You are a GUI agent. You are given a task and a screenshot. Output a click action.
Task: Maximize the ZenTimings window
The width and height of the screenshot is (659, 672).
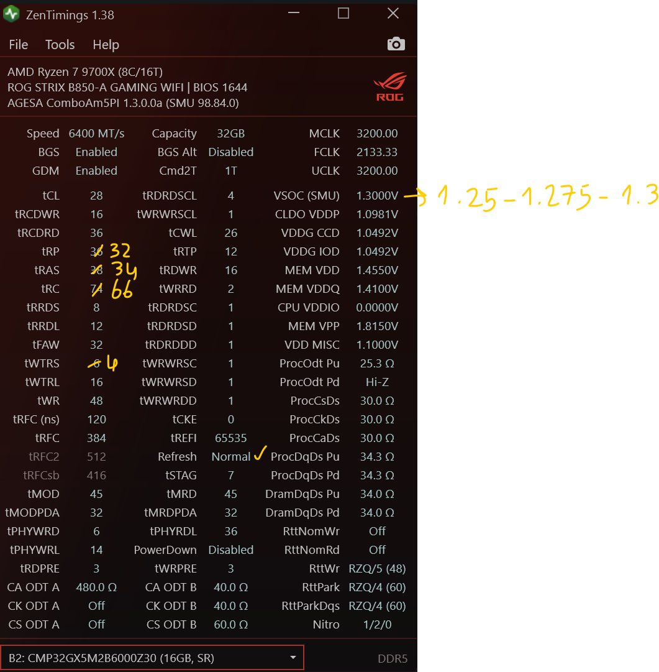343,13
